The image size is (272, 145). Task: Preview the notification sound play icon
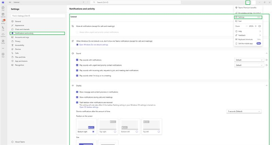[x=267, y=60]
